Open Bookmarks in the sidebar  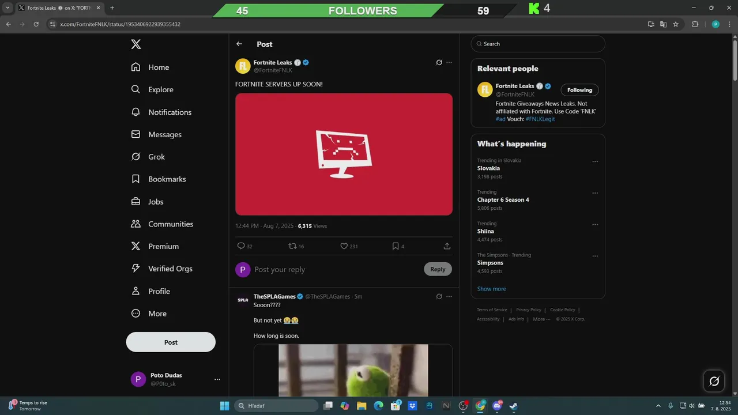tap(159, 179)
